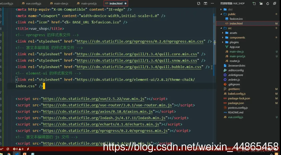This screenshot has height=155, width=281.
Task: Expand the assets folder
Action: coord(233,33)
